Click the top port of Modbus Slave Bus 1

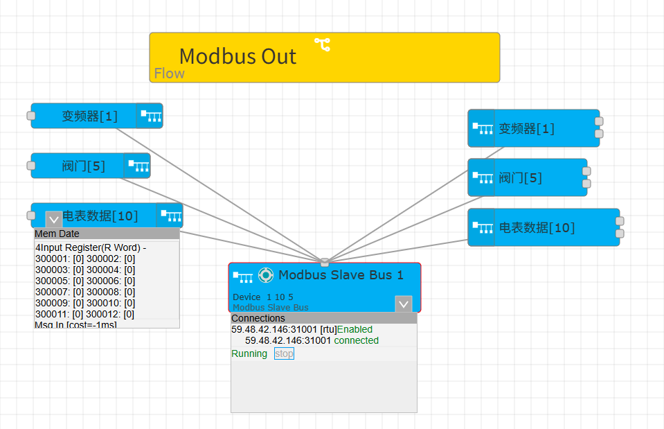[x=324, y=263]
